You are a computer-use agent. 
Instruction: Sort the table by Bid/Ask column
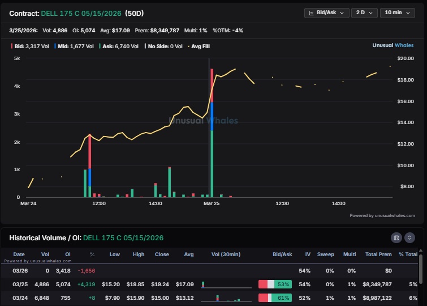[x=282, y=254]
